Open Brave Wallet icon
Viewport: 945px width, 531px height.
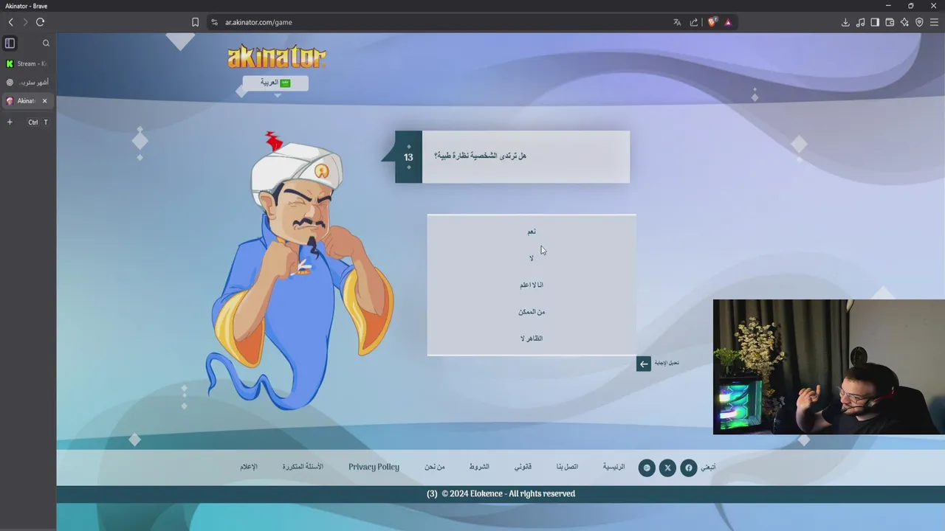coord(890,22)
